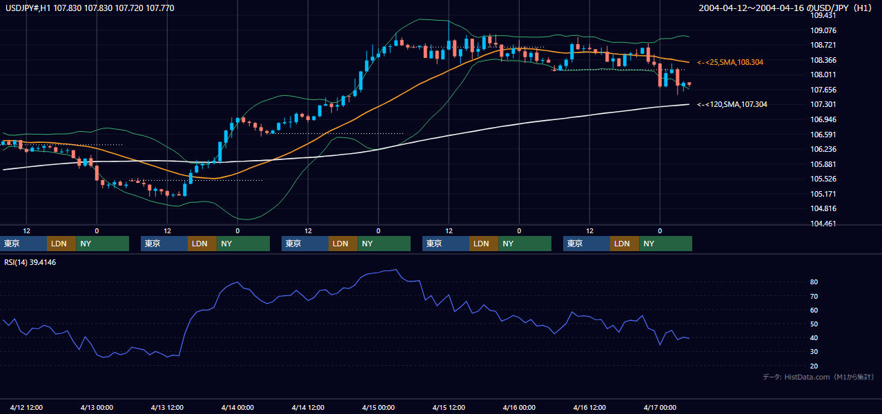Click RSI scale value 20

(x=814, y=366)
